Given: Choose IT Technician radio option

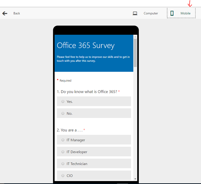Looking at the screenshot, I should click(x=63, y=164).
